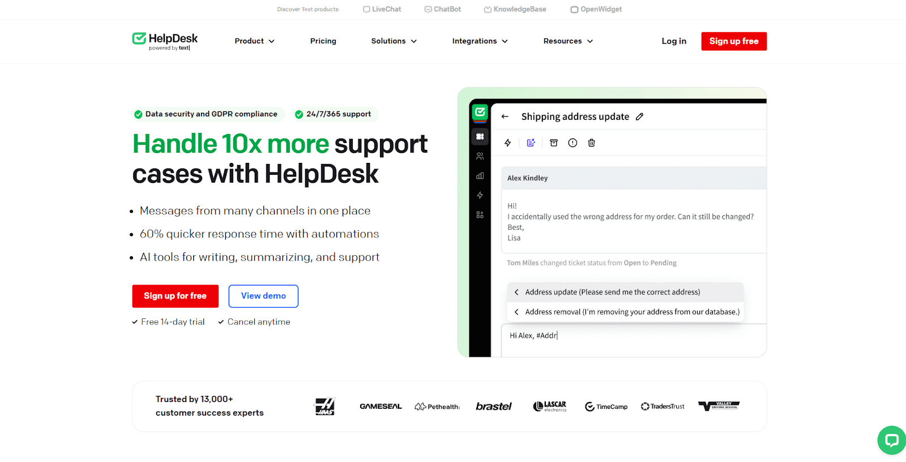Click Trusted by 13,000+ text
The width and height of the screenshot is (906, 462).
210,406
